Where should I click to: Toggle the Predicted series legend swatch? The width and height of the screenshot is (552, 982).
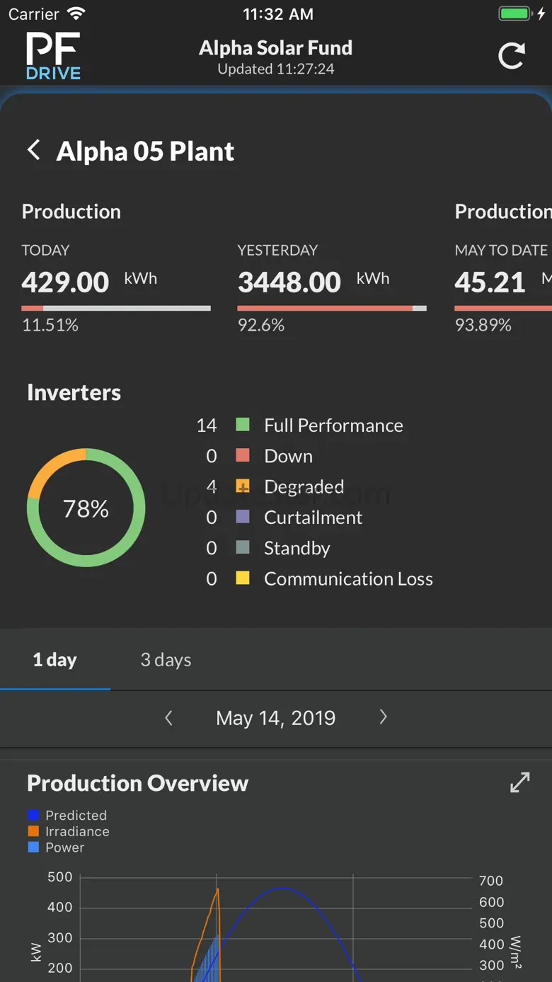click(x=33, y=816)
